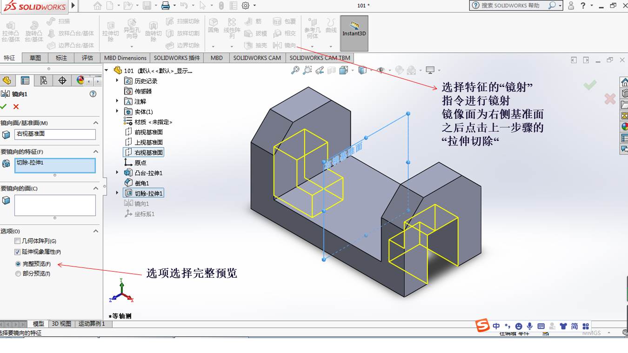The height and width of the screenshot is (353, 628).
Task: Click the section view icon
Action: (x=331, y=70)
